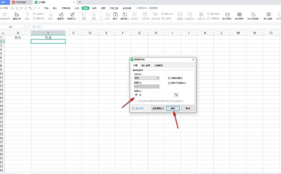The height and width of the screenshot is (174, 281).
Task: Open the Member Exclusive (会员专享) tab
Action: coord(127,8)
